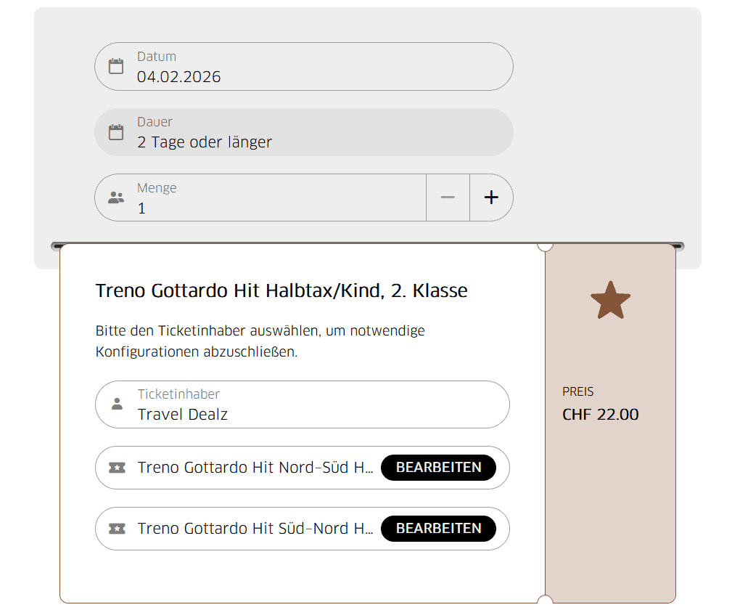Click the ticket icon for Nord–Süd ticket
Image resolution: width=732 pixels, height=610 pixels.
pyautogui.click(x=117, y=468)
